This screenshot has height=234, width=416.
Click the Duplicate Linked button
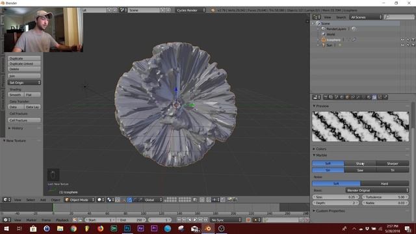tap(24, 64)
